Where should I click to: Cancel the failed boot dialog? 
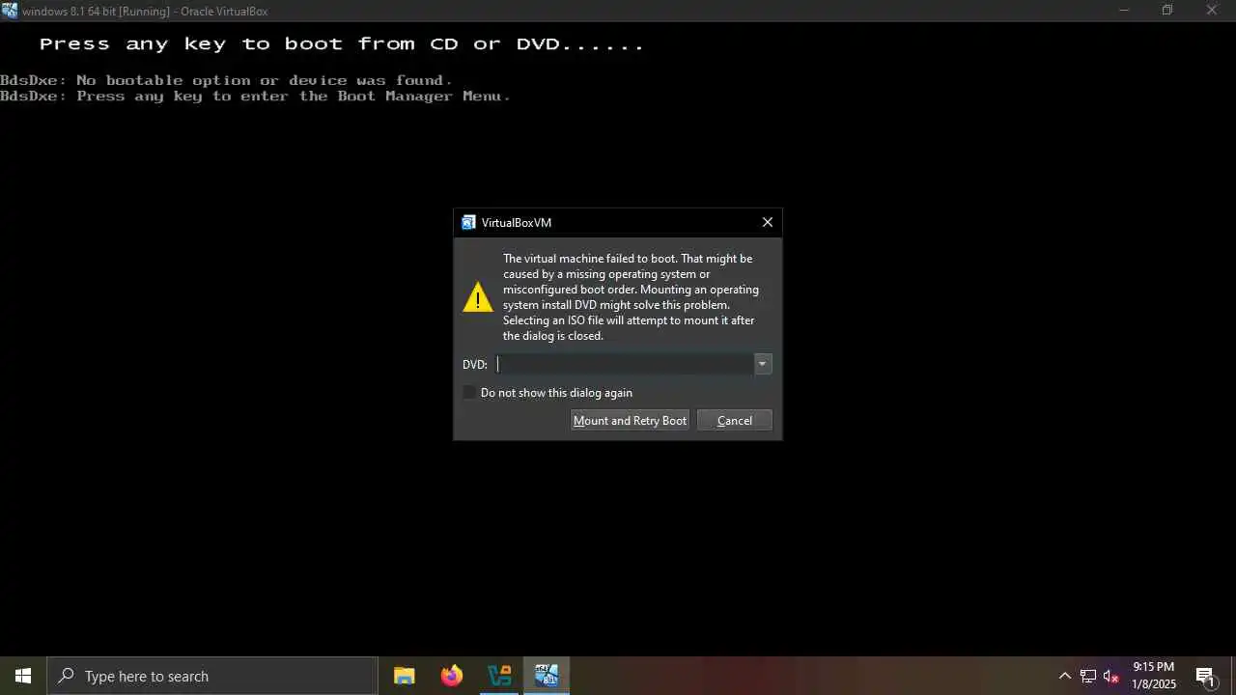[x=734, y=420]
